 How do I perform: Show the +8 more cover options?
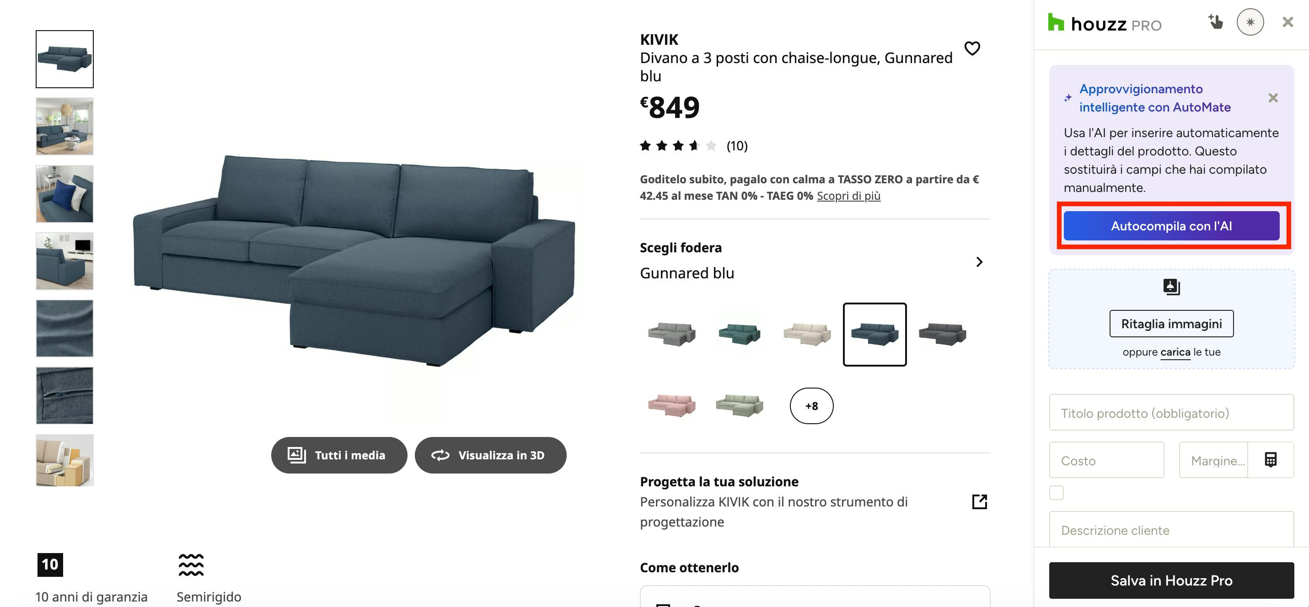point(811,406)
